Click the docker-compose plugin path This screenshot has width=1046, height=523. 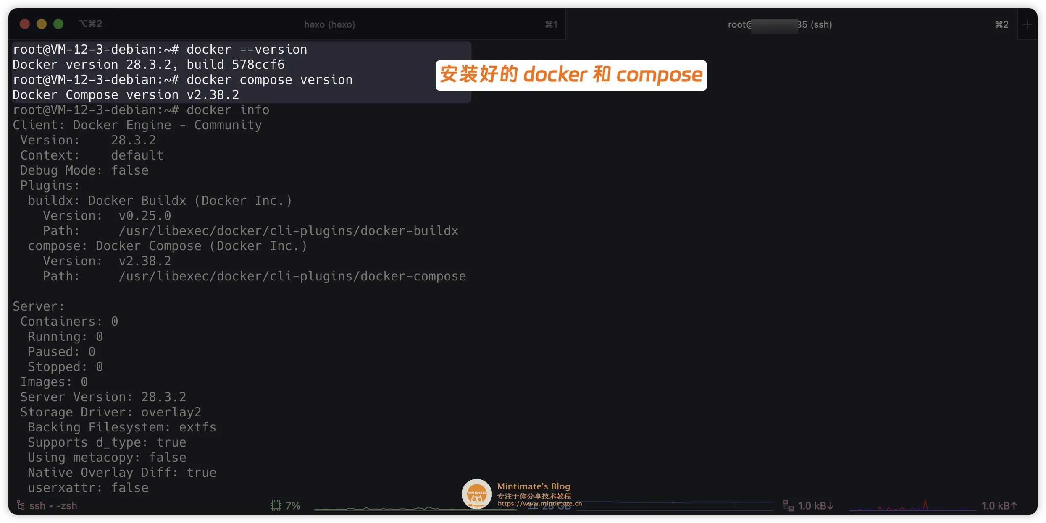pos(292,276)
